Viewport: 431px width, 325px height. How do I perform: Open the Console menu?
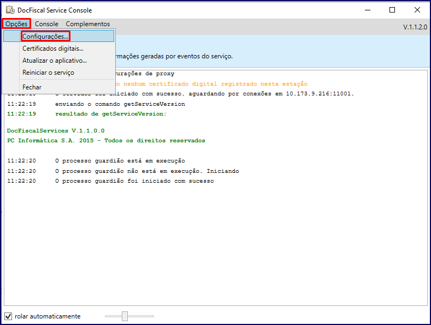click(x=46, y=24)
